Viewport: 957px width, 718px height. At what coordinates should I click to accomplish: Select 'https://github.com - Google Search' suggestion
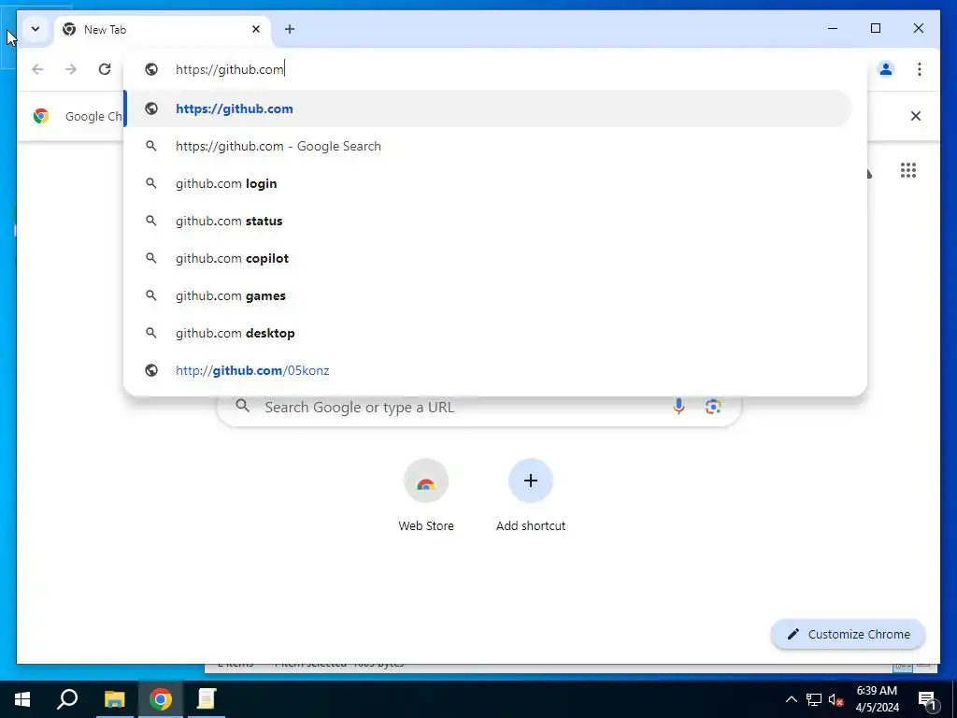488,146
